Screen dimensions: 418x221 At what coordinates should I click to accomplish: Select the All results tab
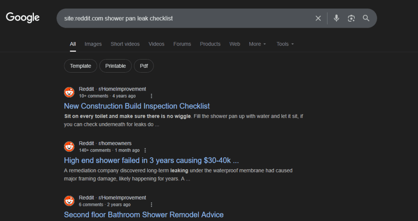(73, 44)
